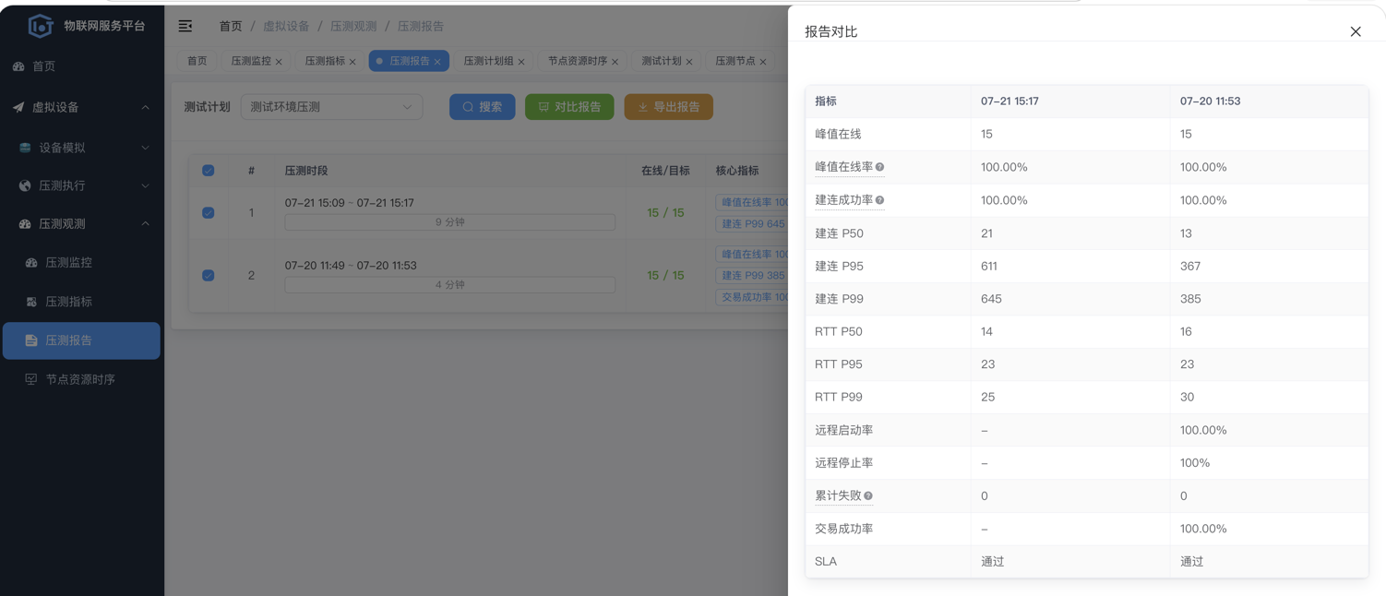Viewport: 1386px width, 596px height.
Task: Click the 首页 dashboard icon in sidebar
Action: [18, 66]
